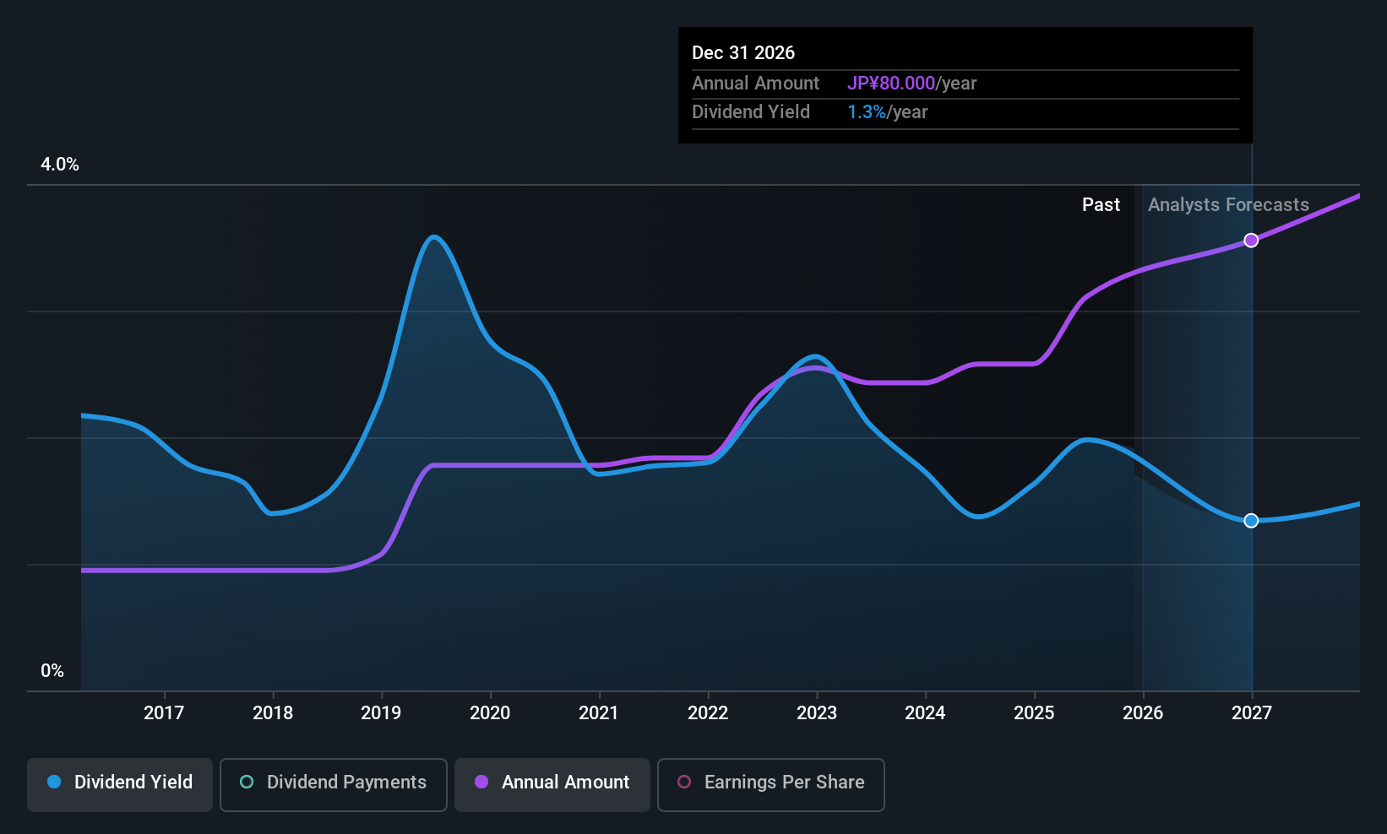
Task: Enable the Dividend Payments legend series
Action: point(333,783)
